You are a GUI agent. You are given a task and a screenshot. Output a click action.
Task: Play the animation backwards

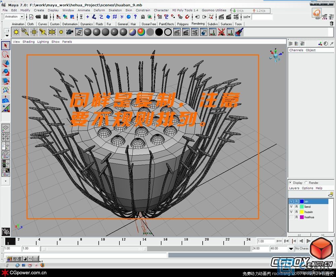[x=301, y=241]
